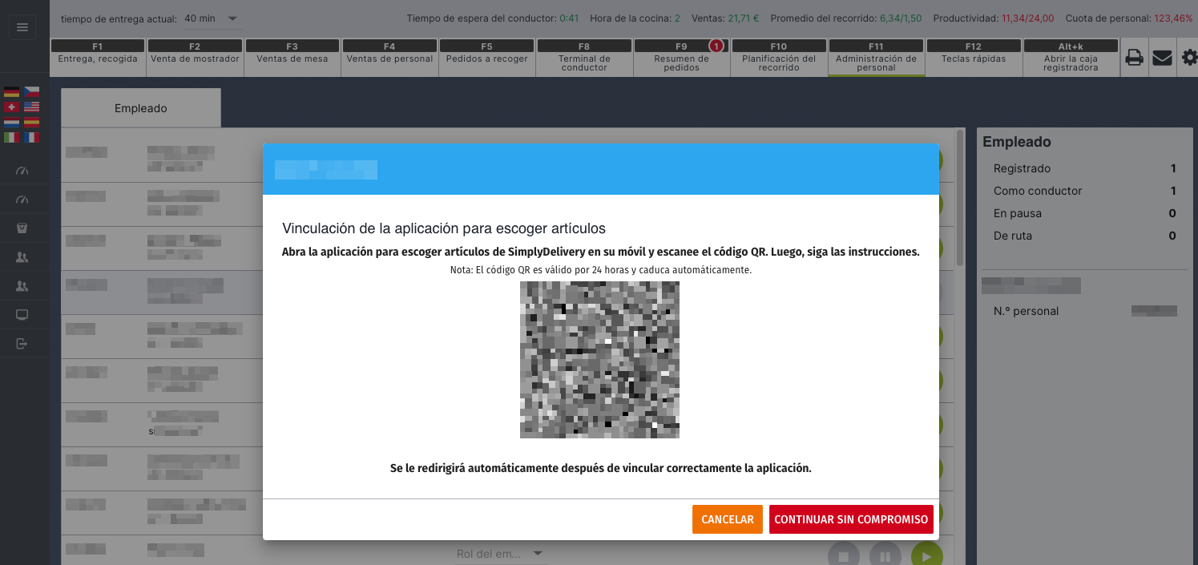Click CONTINUAR SIN COMPROMISO button

point(851,519)
